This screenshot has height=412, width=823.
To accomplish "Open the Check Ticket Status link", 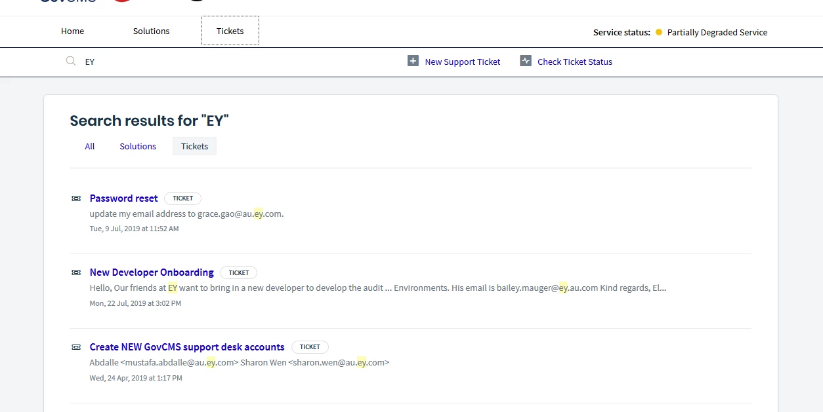I will tap(575, 62).
